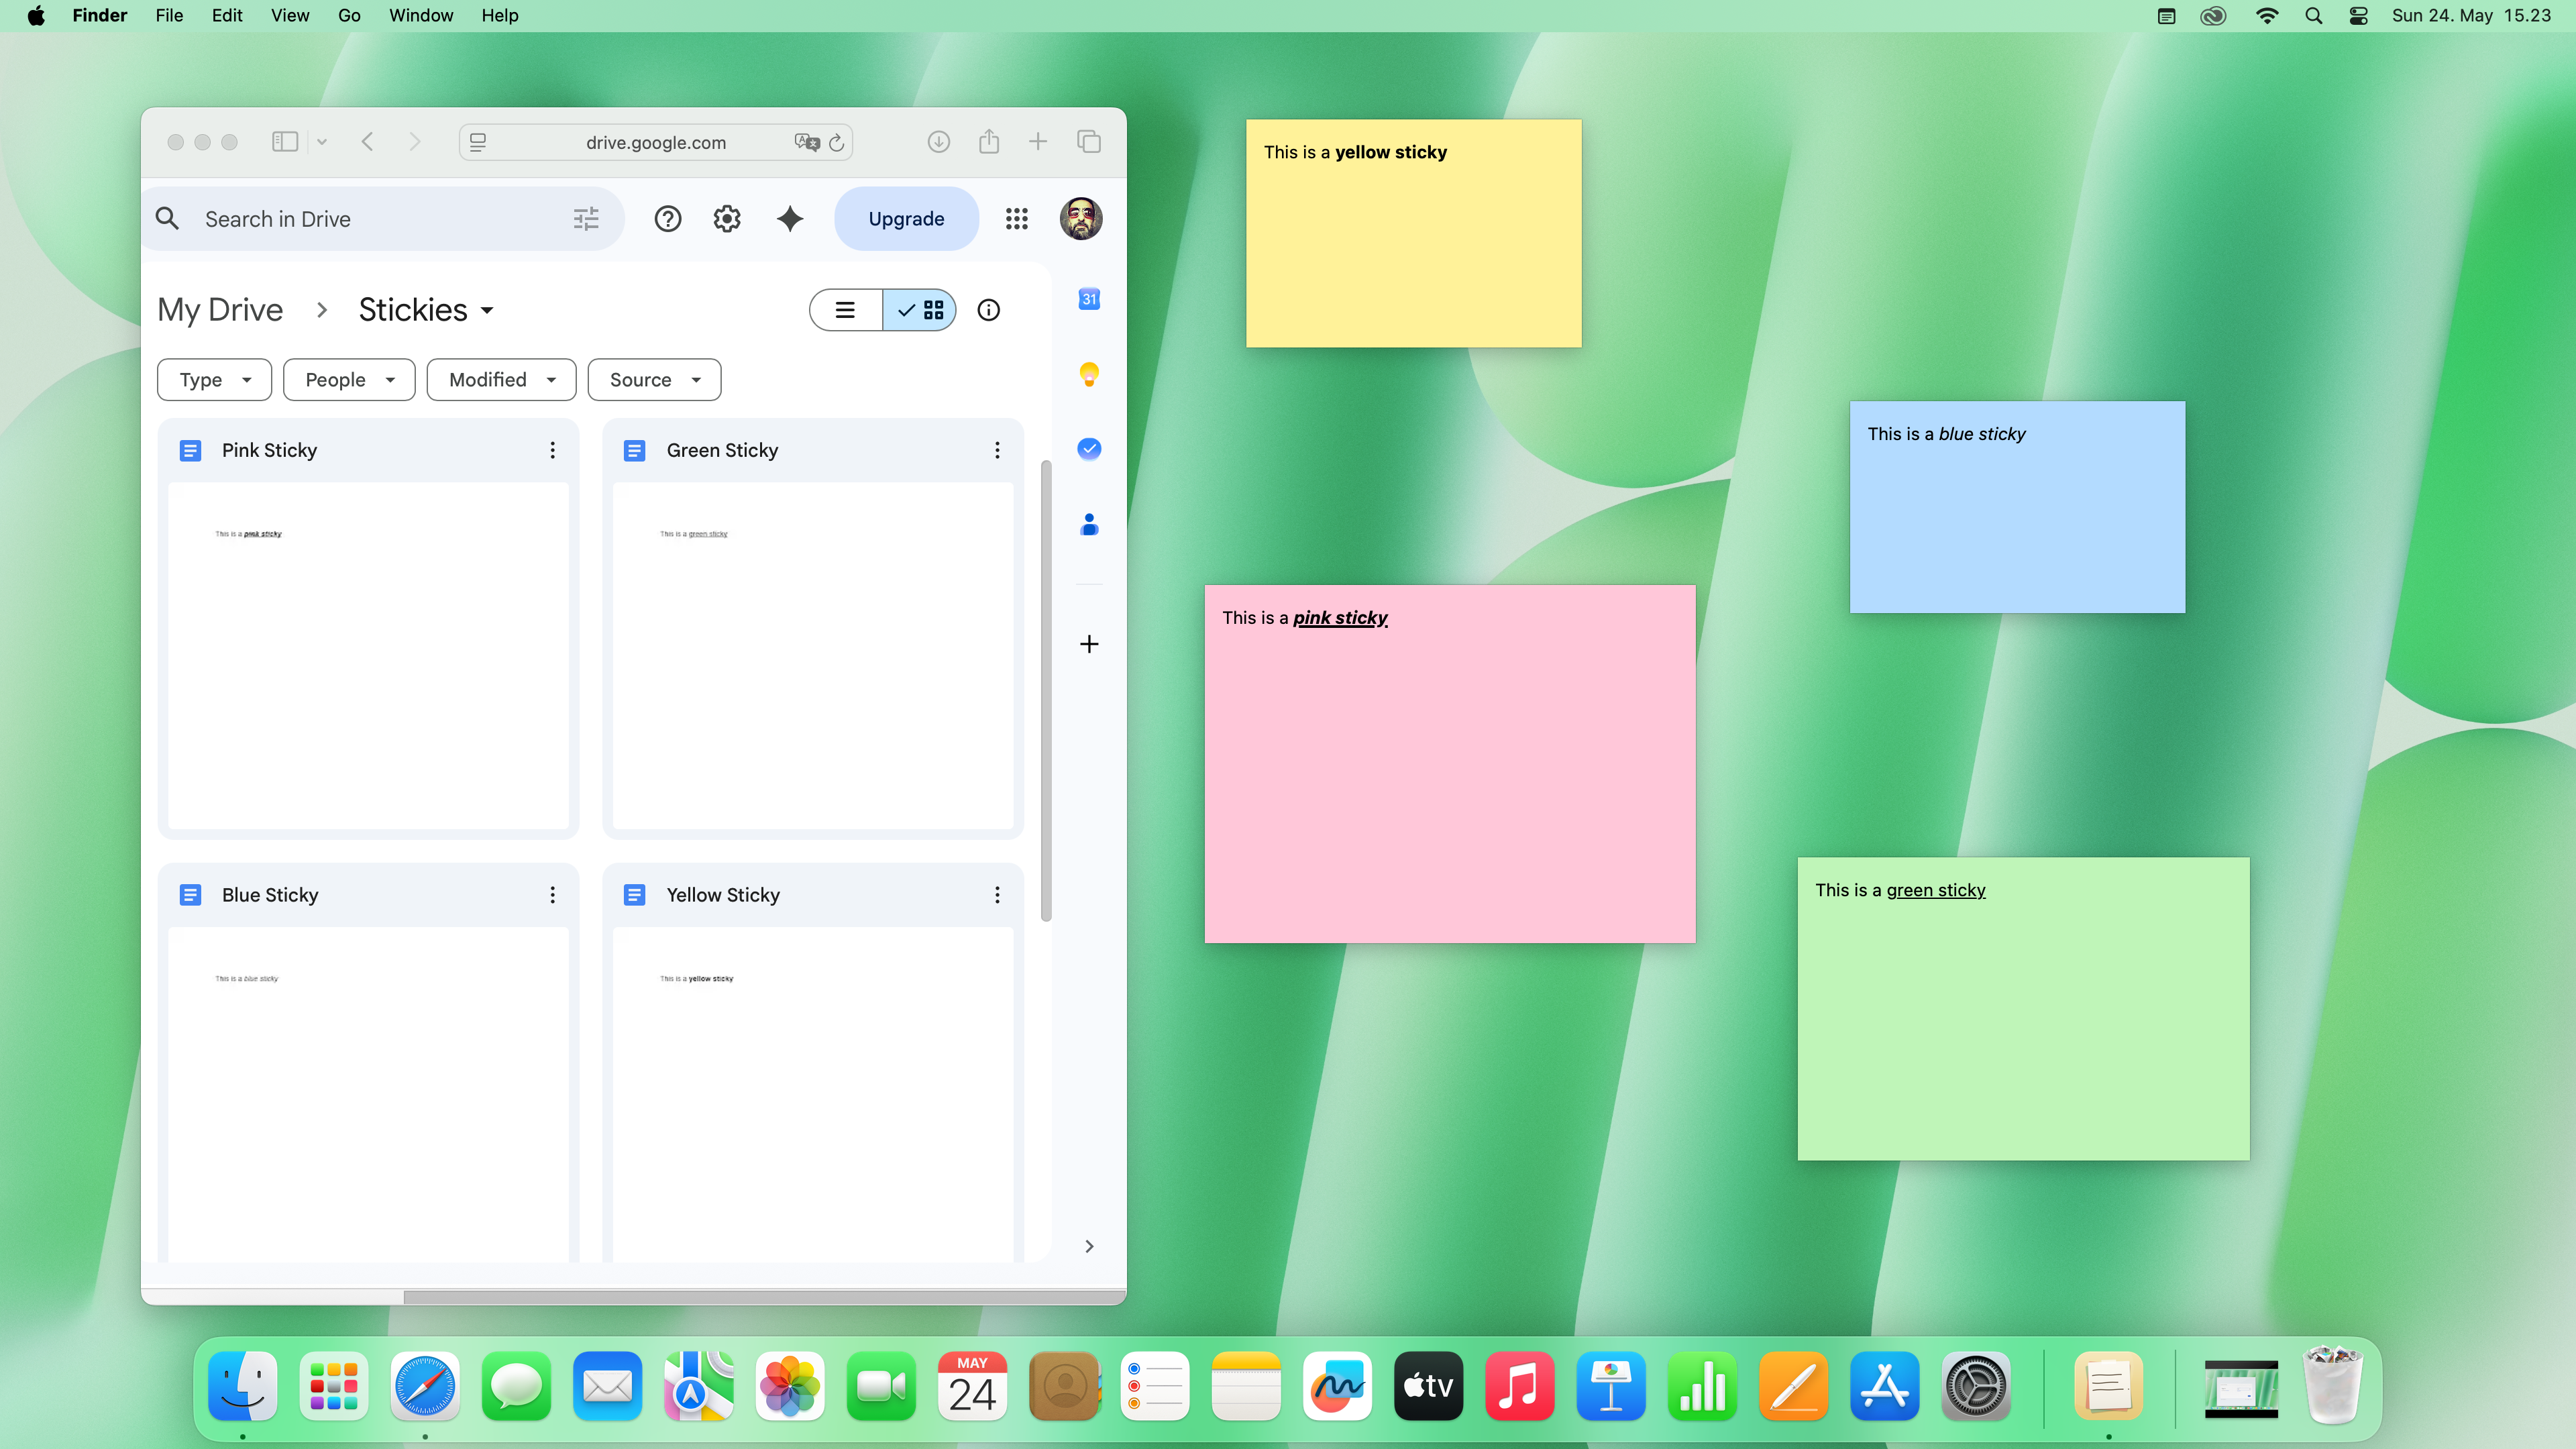The image size is (2576, 1449).
Task: Open Safari sidebar options chevron
Action: point(322,142)
